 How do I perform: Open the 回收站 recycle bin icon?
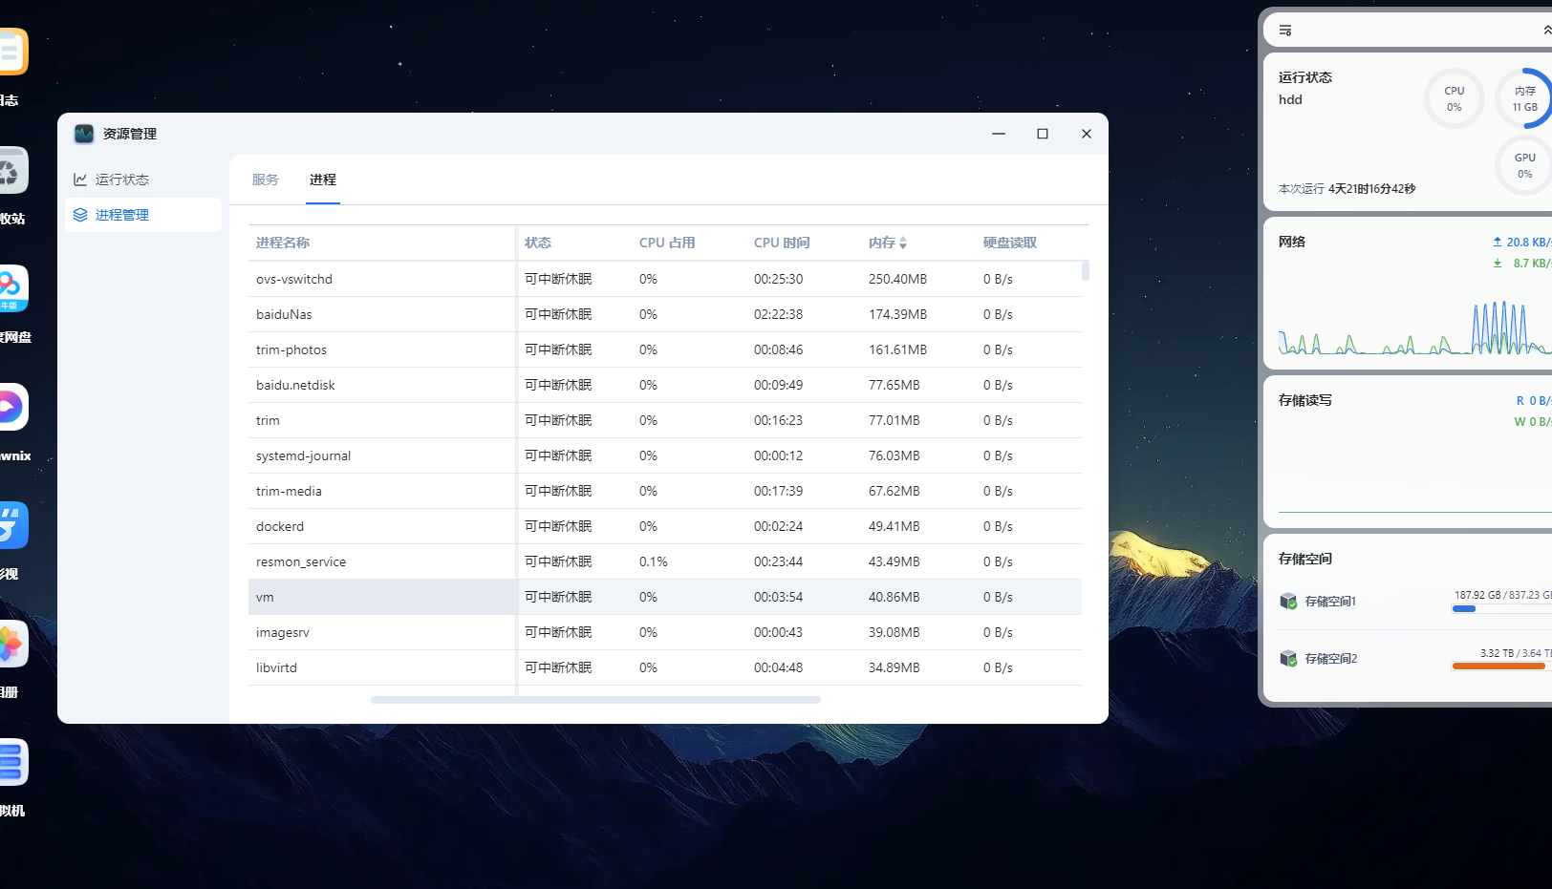pos(11,171)
